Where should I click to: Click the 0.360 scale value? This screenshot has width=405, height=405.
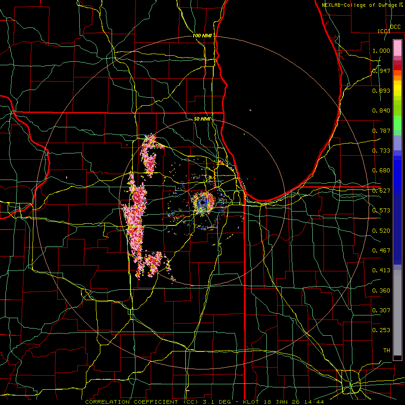[x=381, y=290]
